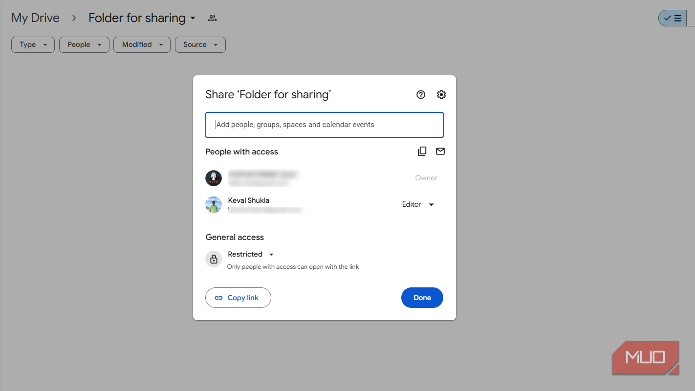Open the People filter dropdown
The width and height of the screenshot is (695, 391).
(x=84, y=44)
